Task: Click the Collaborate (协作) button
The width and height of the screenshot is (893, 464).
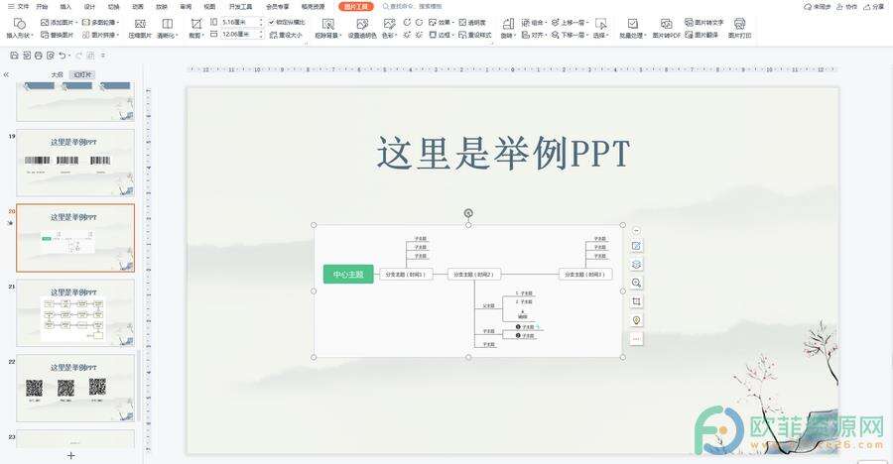Action: coord(847,7)
